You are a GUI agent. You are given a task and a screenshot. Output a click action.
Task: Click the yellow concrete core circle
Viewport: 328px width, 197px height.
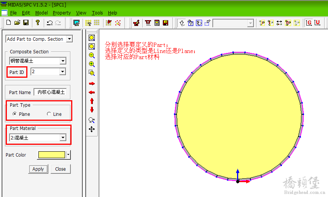click(x=239, y=116)
